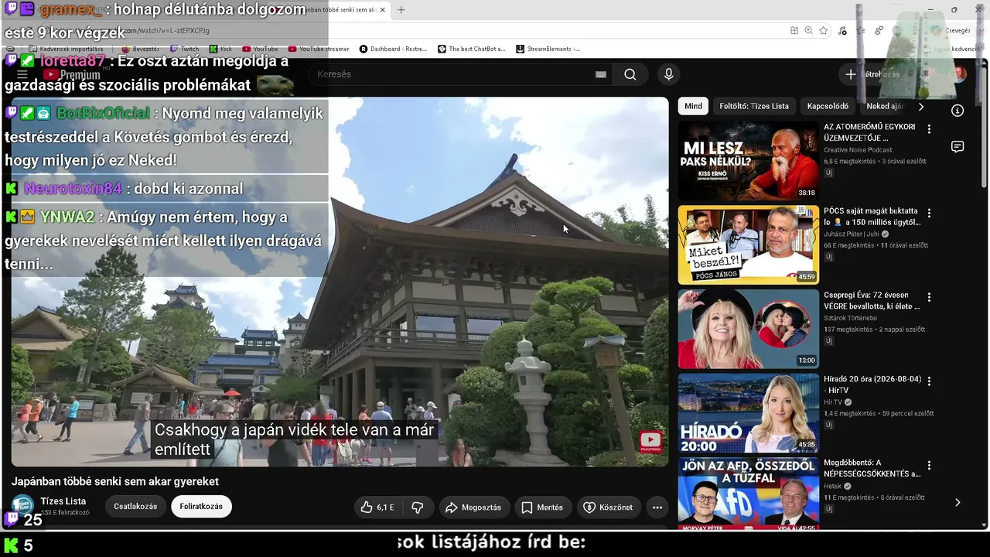Select the 'Feltöltő: Tízes Lista' filter chip
990x557 pixels.
754,106
